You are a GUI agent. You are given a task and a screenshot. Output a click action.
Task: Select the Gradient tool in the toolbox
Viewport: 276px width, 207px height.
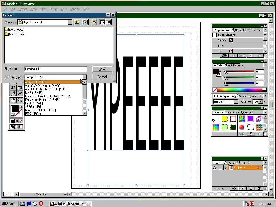(x=20, y=88)
